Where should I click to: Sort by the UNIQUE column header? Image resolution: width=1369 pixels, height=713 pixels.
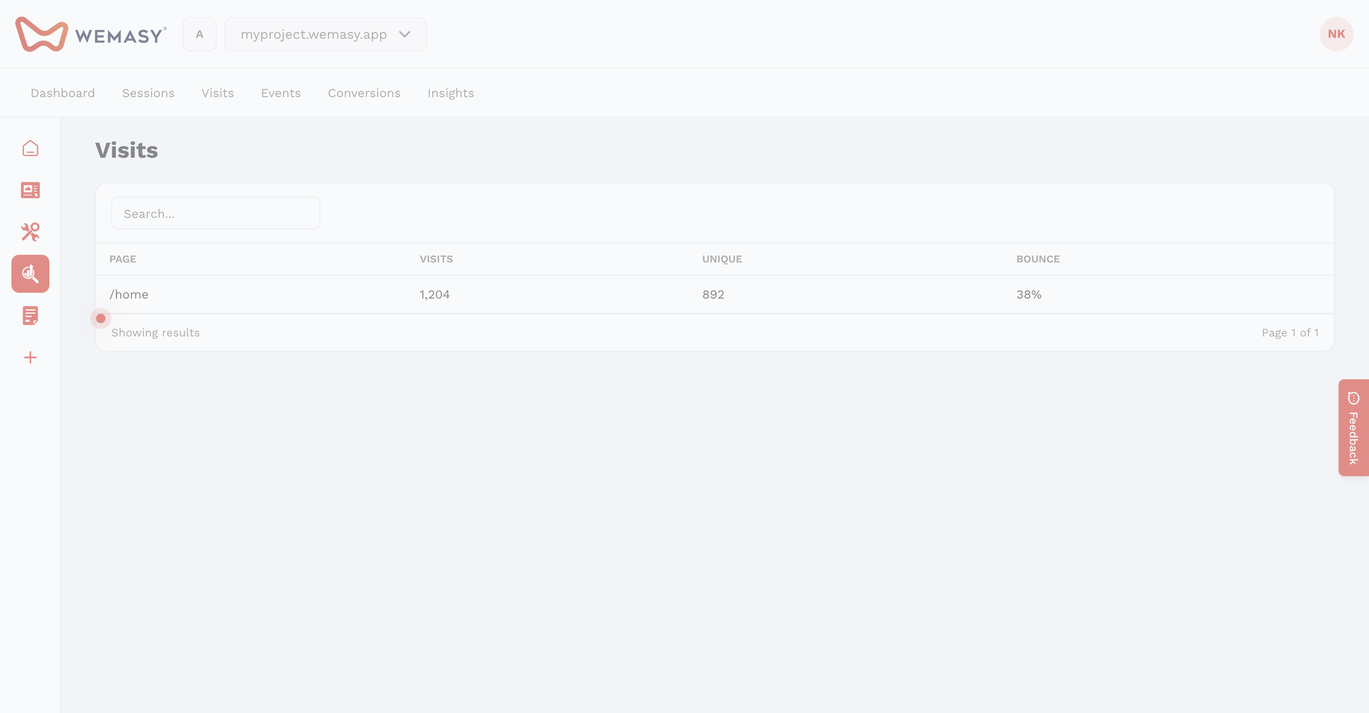point(721,259)
